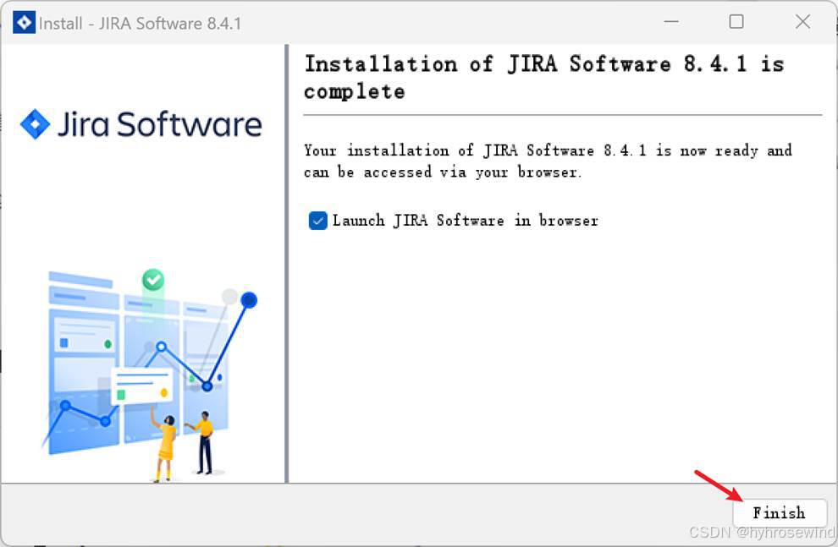Click the Jira installer title bar icon
Viewport: 838px width, 547px height.
pyautogui.click(x=24, y=23)
